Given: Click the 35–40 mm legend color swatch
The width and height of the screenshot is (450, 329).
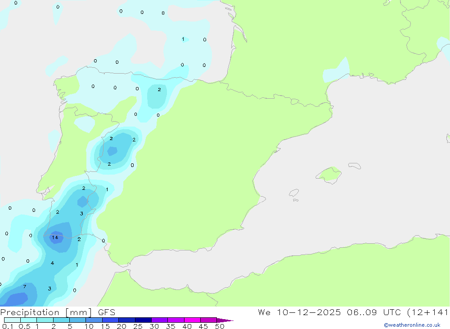Looking at the screenshot, I should pyautogui.click(x=176, y=320).
